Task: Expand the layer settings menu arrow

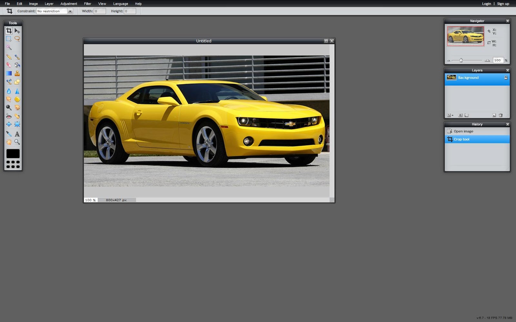Action: 452,115
